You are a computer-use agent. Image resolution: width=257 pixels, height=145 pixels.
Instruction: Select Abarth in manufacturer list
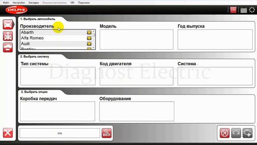(53, 32)
